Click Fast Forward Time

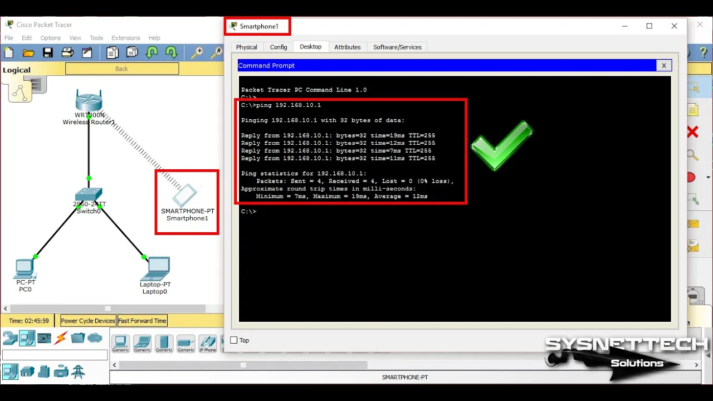point(142,321)
